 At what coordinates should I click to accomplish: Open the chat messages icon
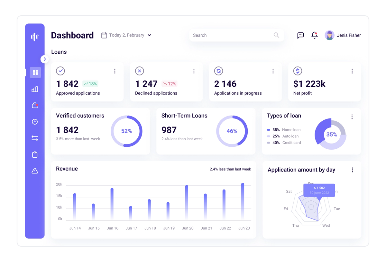pos(300,35)
